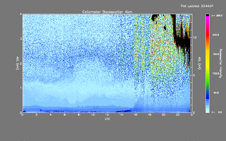Click the '2:' UTC time tick label
226x141 pixels.
[37, 115]
